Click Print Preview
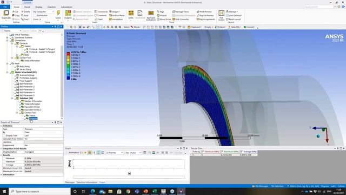346x195 pixels. [x=204, y=11]
